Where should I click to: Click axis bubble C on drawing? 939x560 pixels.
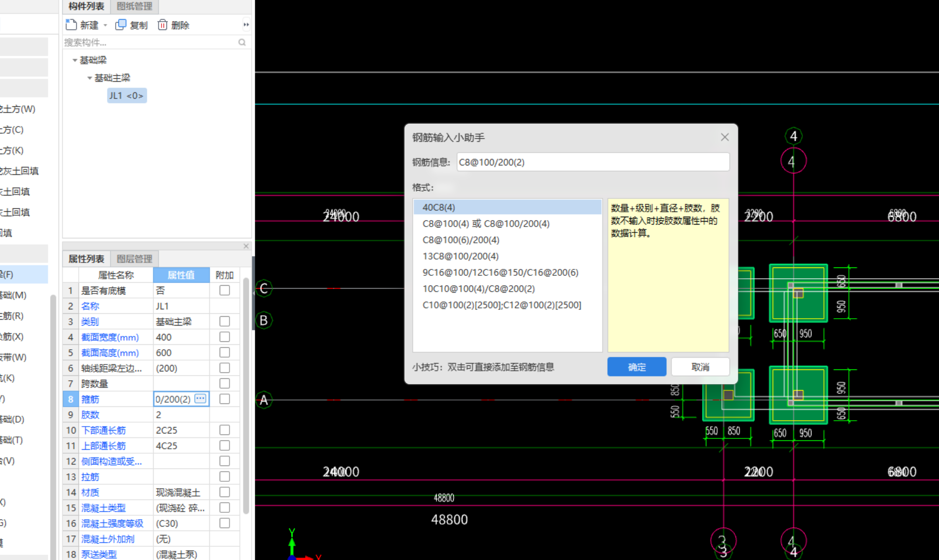pos(264,288)
